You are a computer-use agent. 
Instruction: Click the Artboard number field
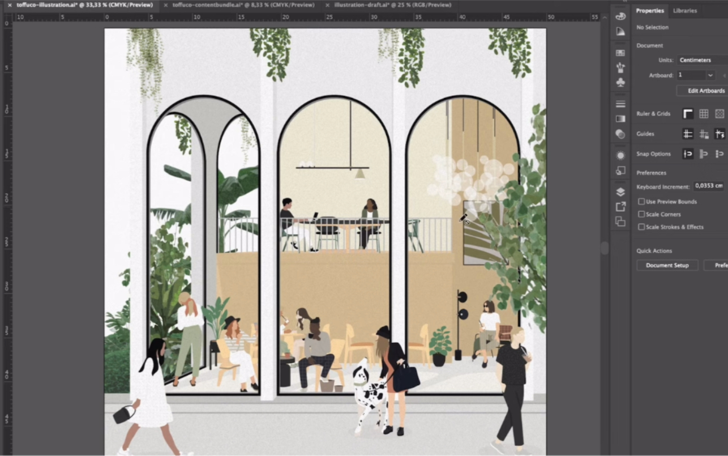tap(691, 75)
